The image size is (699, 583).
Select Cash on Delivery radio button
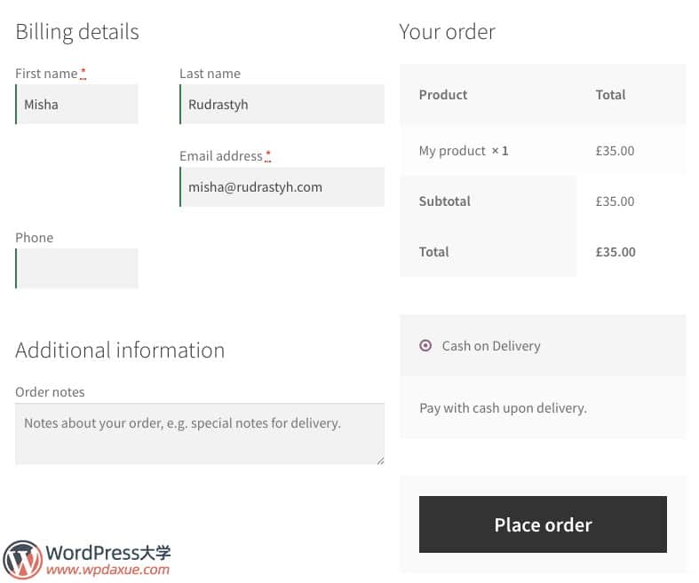click(425, 346)
